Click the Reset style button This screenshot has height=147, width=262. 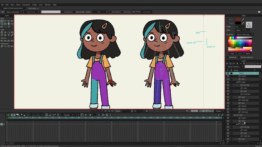[x=248, y=53]
